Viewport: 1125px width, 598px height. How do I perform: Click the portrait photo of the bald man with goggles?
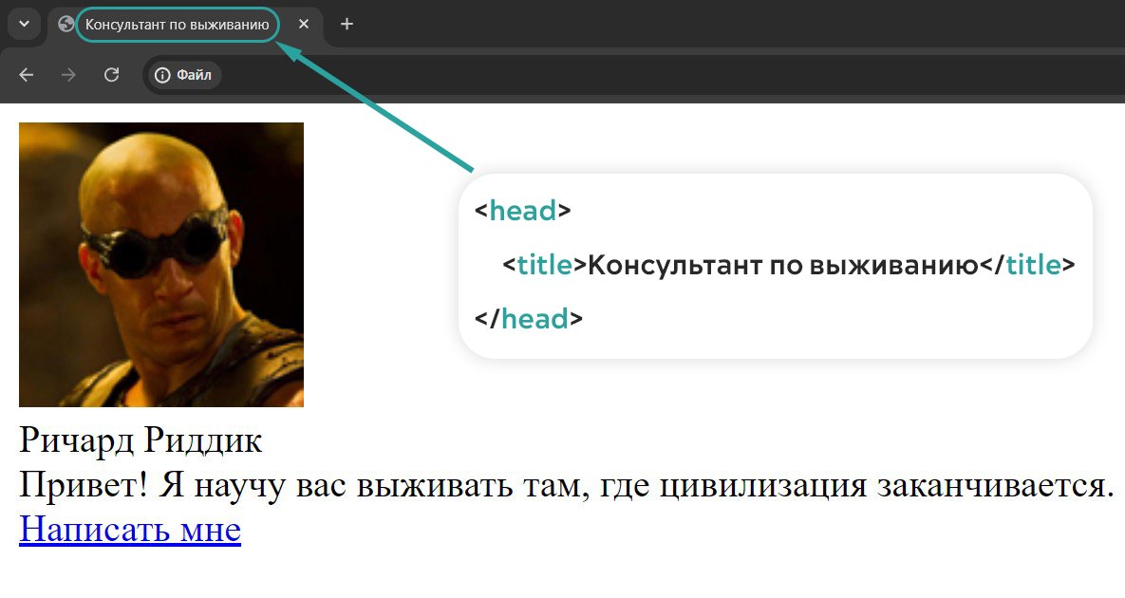(x=161, y=265)
